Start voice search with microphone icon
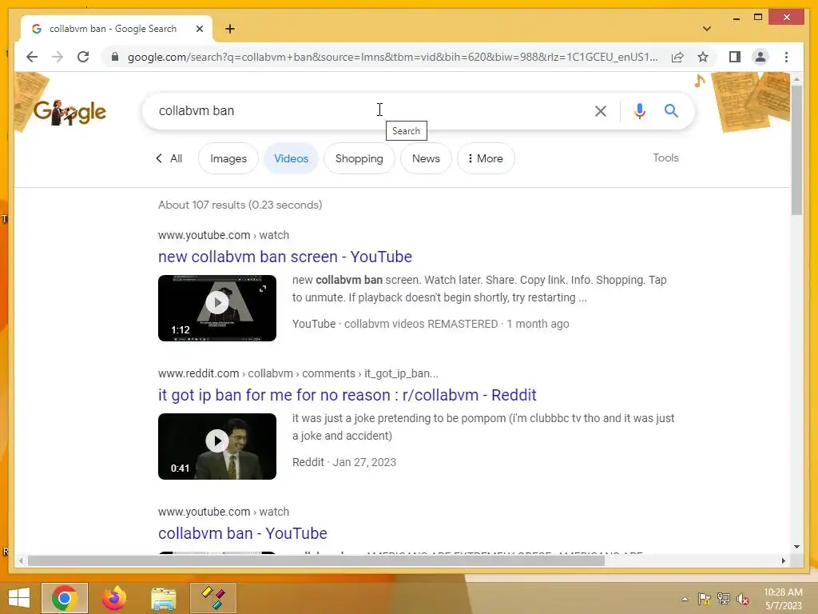818x614 pixels. pyautogui.click(x=640, y=110)
